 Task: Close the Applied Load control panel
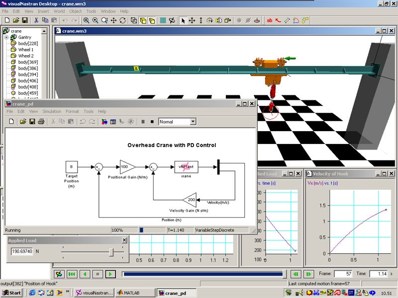pos(124,240)
